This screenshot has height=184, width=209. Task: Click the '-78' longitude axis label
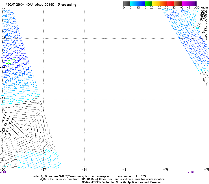pos(166,170)
